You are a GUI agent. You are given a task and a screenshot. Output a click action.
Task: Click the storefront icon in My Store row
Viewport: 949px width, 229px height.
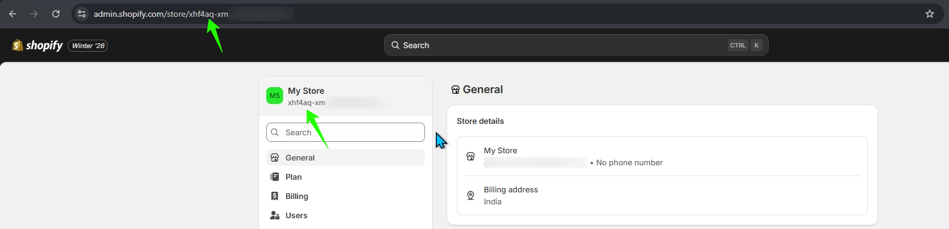tap(471, 156)
